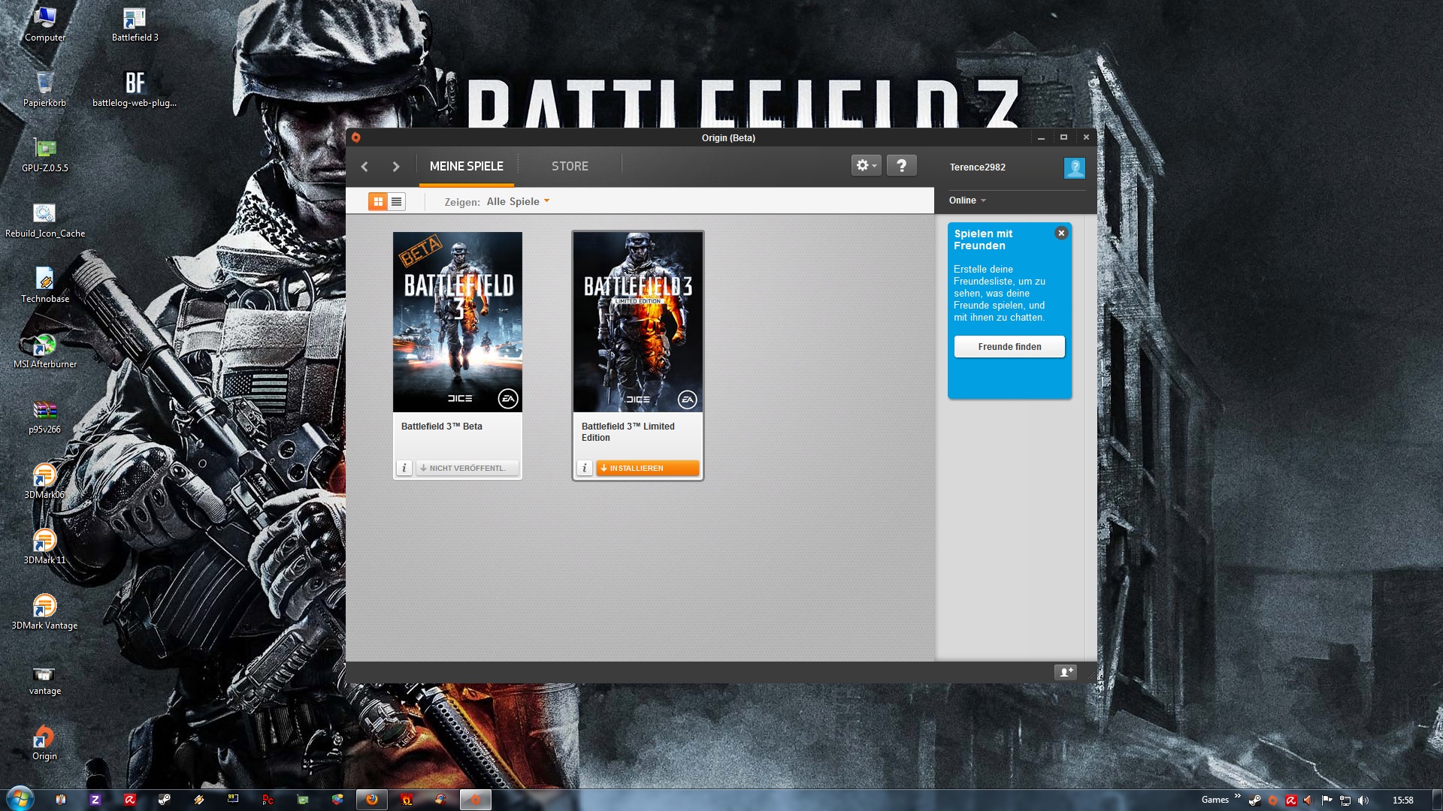Open the Meine Spiele tab
1443x811 pixels.
[467, 167]
